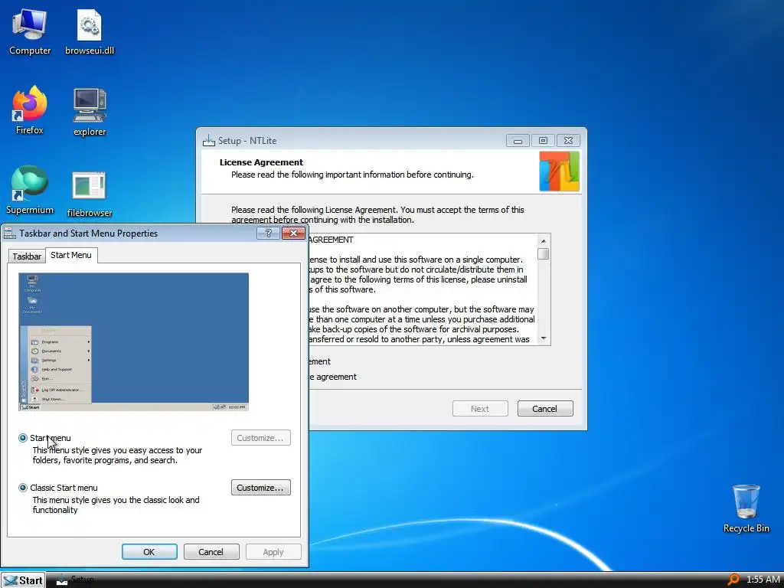Select the filebrowser desktop icon
This screenshot has height=588, width=784.
pyautogui.click(x=90, y=194)
